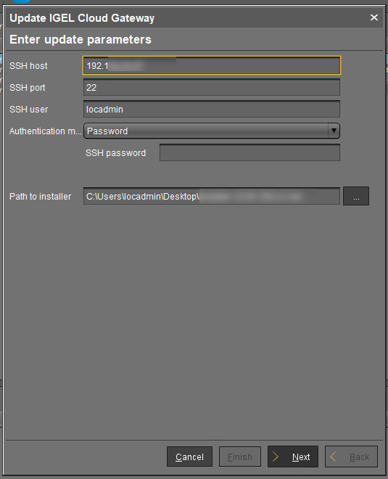The image size is (388, 479).
Task: Click the Finish button
Action: (x=240, y=457)
